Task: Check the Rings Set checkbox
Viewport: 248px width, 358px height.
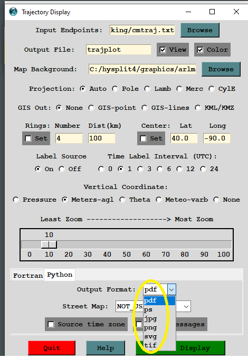Action: 28,138
